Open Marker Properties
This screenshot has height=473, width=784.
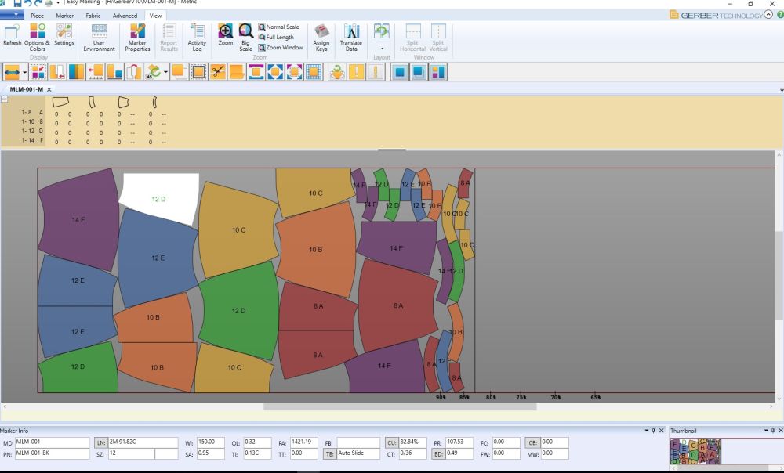(137, 38)
